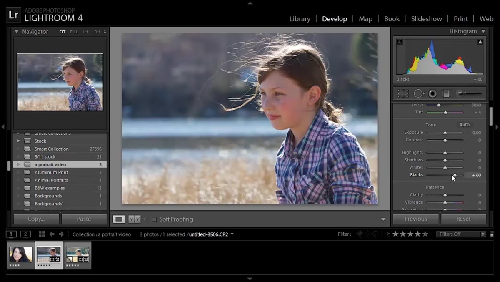Viewport: 500px width, 282px height.
Task: Set Navigator zoom to FIT
Action: 62,32
